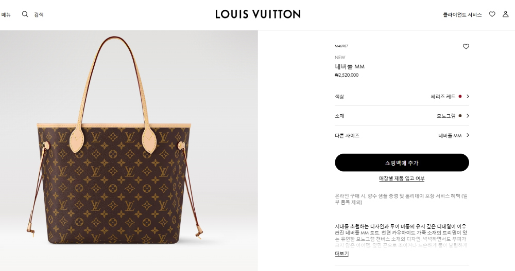Go to Louis Vuitton logo homepage
This screenshot has width=515, height=271.
pyautogui.click(x=258, y=14)
